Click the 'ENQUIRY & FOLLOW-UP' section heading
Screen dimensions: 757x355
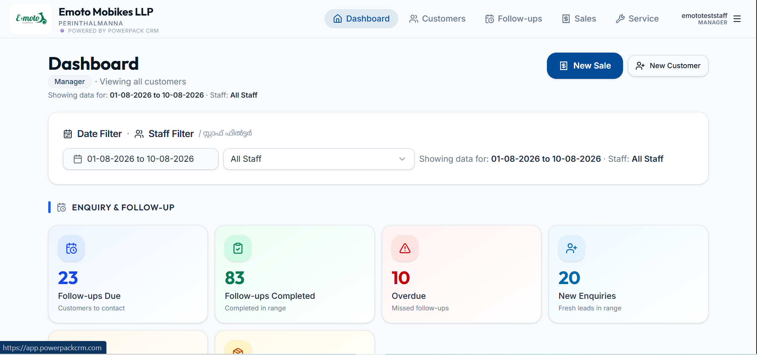pyautogui.click(x=123, y=208)
